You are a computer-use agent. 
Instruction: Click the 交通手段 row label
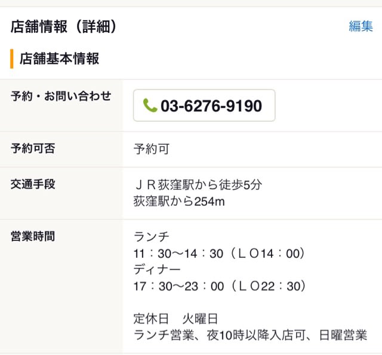(x=33, y=184)
